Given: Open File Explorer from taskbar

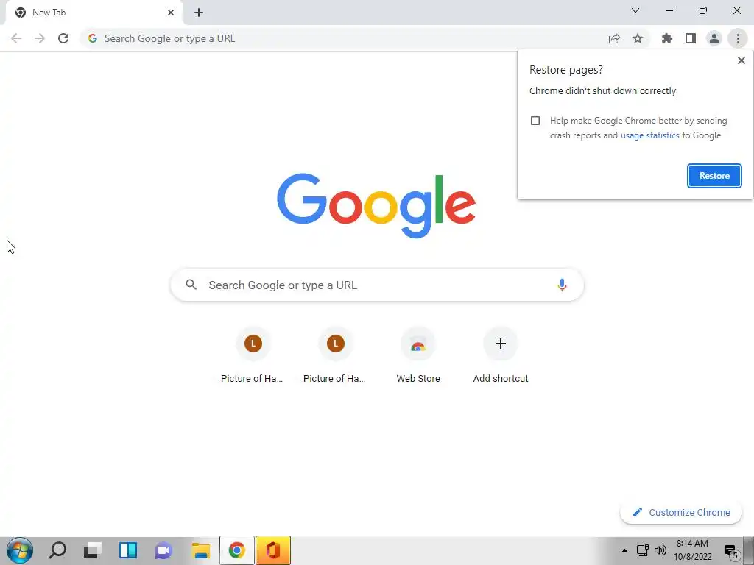Looking at the screenshot, I should coord(200,550).
